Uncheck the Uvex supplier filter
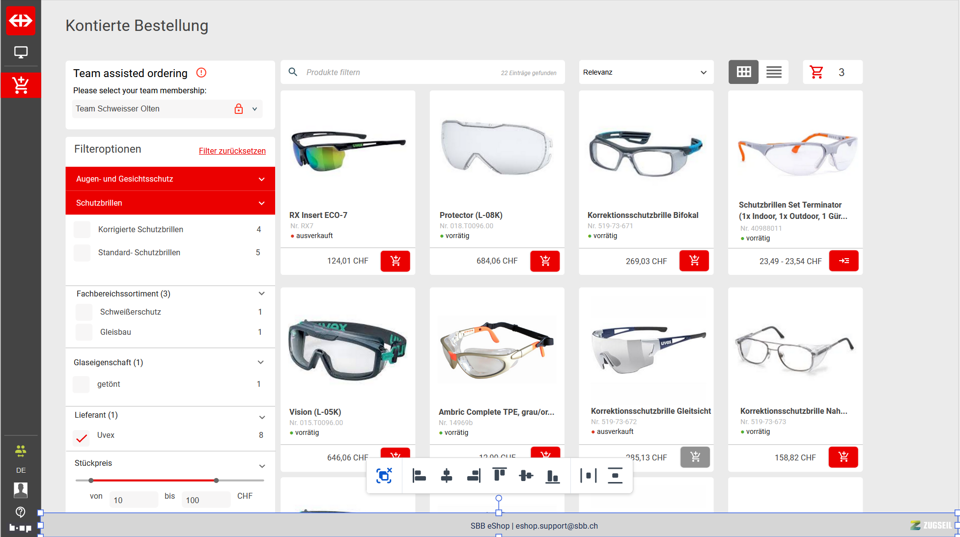 82,437
